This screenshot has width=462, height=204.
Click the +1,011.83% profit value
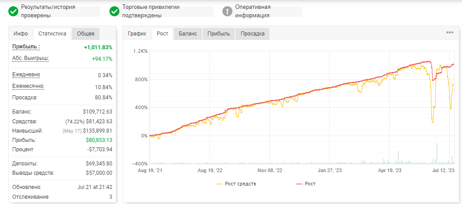coord(98,47)
